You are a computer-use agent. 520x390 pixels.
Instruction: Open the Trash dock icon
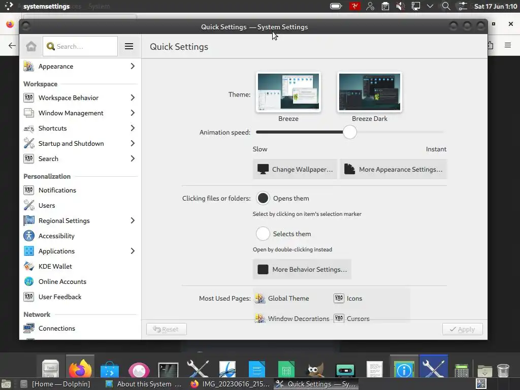503,370
